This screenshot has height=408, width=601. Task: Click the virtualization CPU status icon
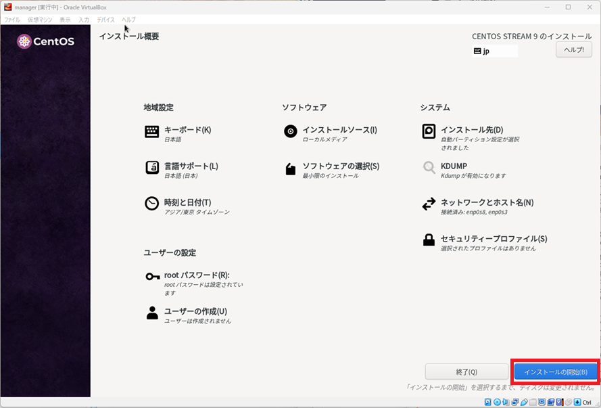[x=560, y=402]
